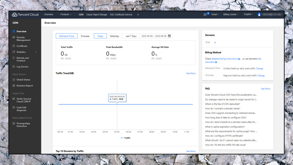
Task: Open FAQ 'How do I configure HTTPS certificate?'
Action: click(224, 136)
